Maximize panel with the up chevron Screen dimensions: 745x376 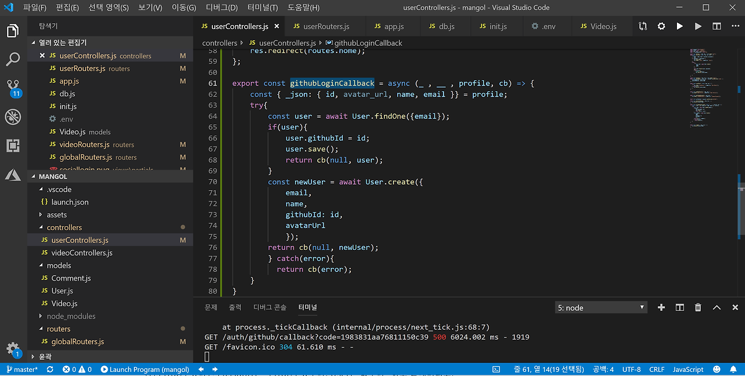pos(717,307)
